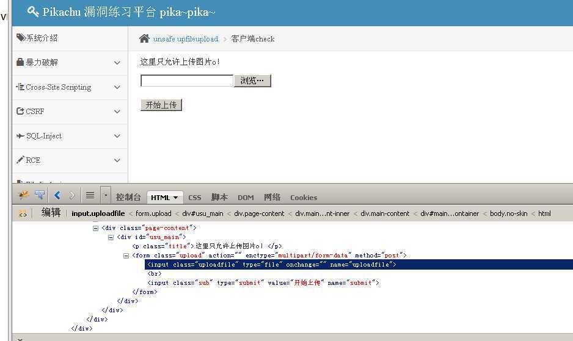Click the p class title source line
This screenshot has height=341, width=573.
point(207,246)
